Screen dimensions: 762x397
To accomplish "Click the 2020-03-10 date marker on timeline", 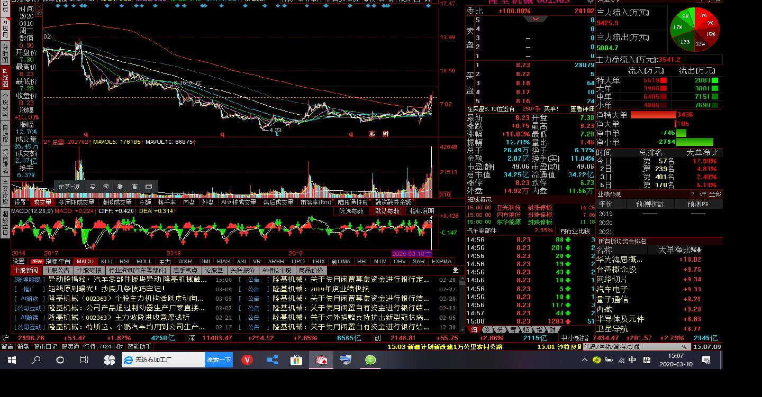I will (413, 253).
